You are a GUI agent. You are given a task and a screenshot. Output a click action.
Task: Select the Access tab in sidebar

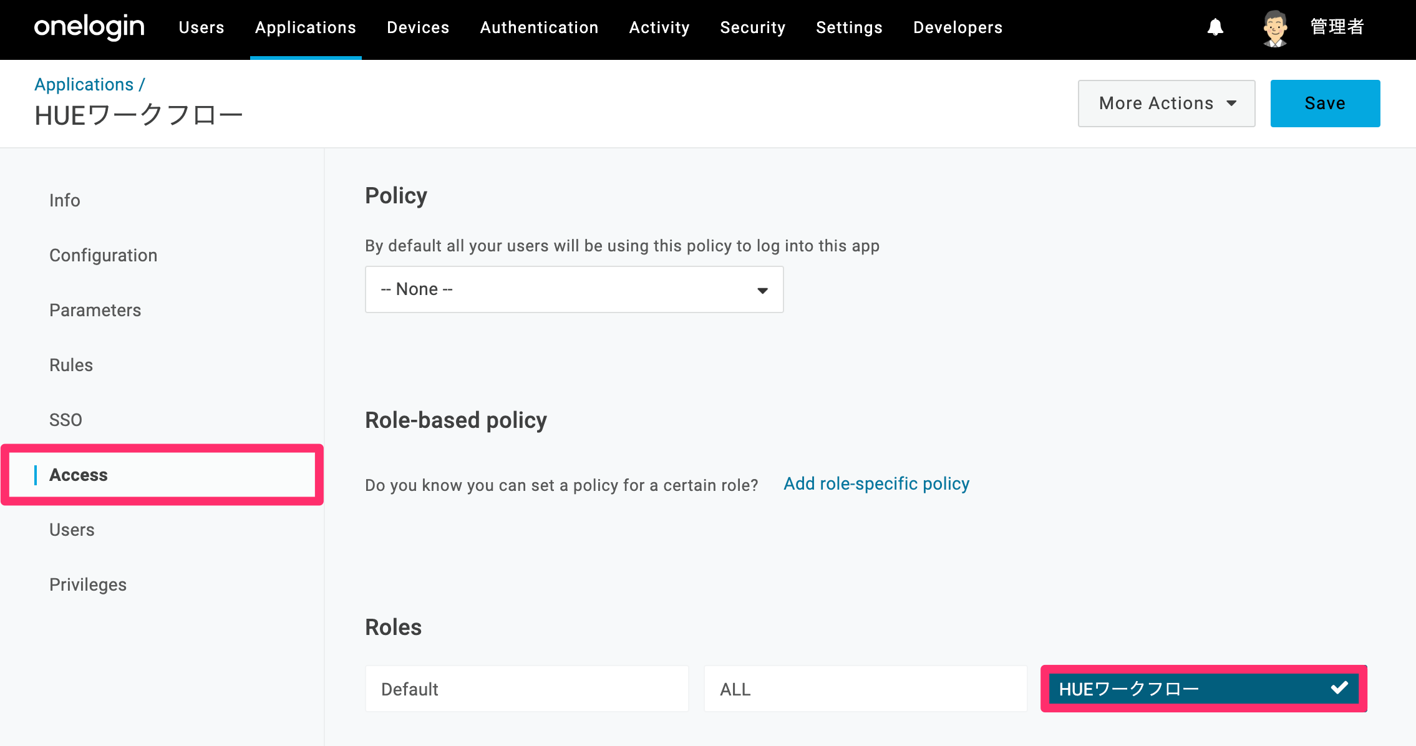click(162, 475)
